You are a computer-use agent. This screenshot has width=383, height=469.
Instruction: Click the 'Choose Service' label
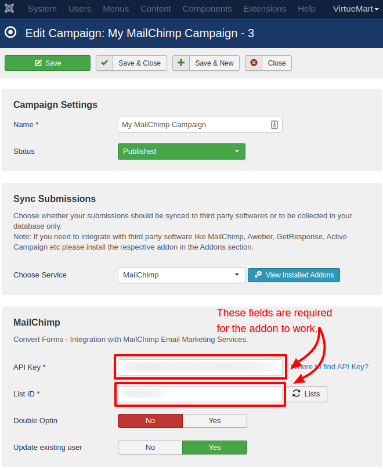coord(40,275)
